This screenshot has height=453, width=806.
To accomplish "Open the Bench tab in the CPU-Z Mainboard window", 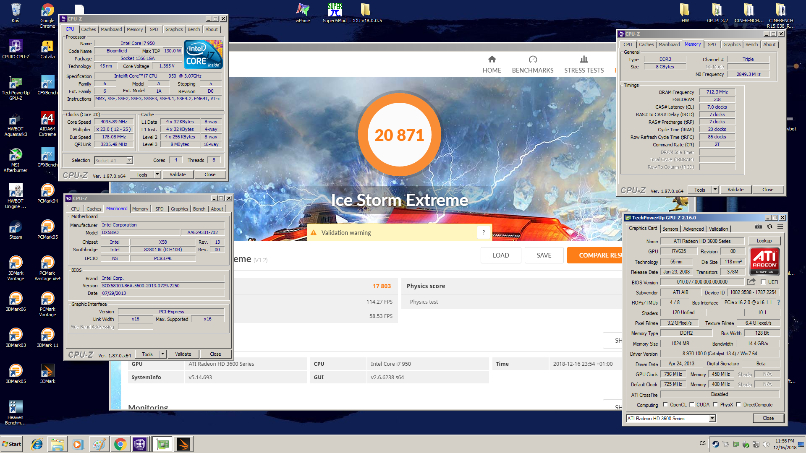I will pyautogui.click(x=199, y=209).
